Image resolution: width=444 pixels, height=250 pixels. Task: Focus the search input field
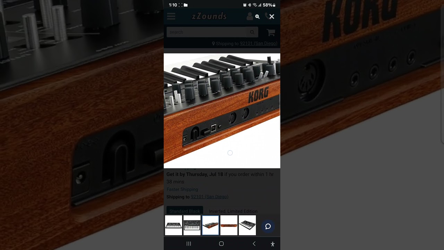coord(207,32)
